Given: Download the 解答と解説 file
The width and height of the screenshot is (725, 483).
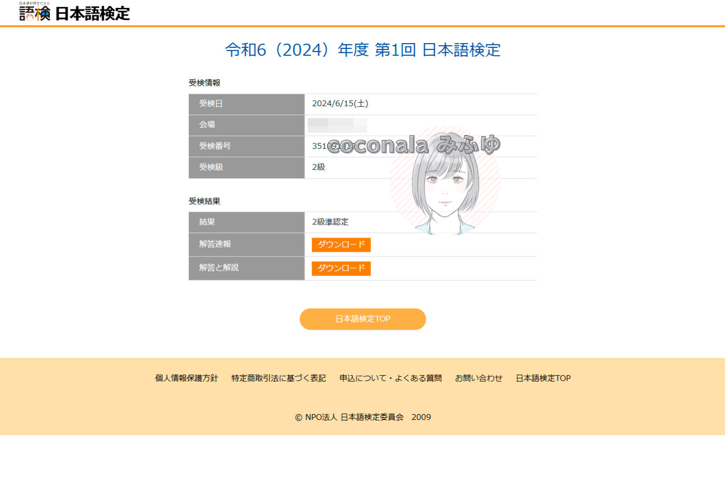Looking at the screenshot, I should pyautogui.click(x=341, y=269).
